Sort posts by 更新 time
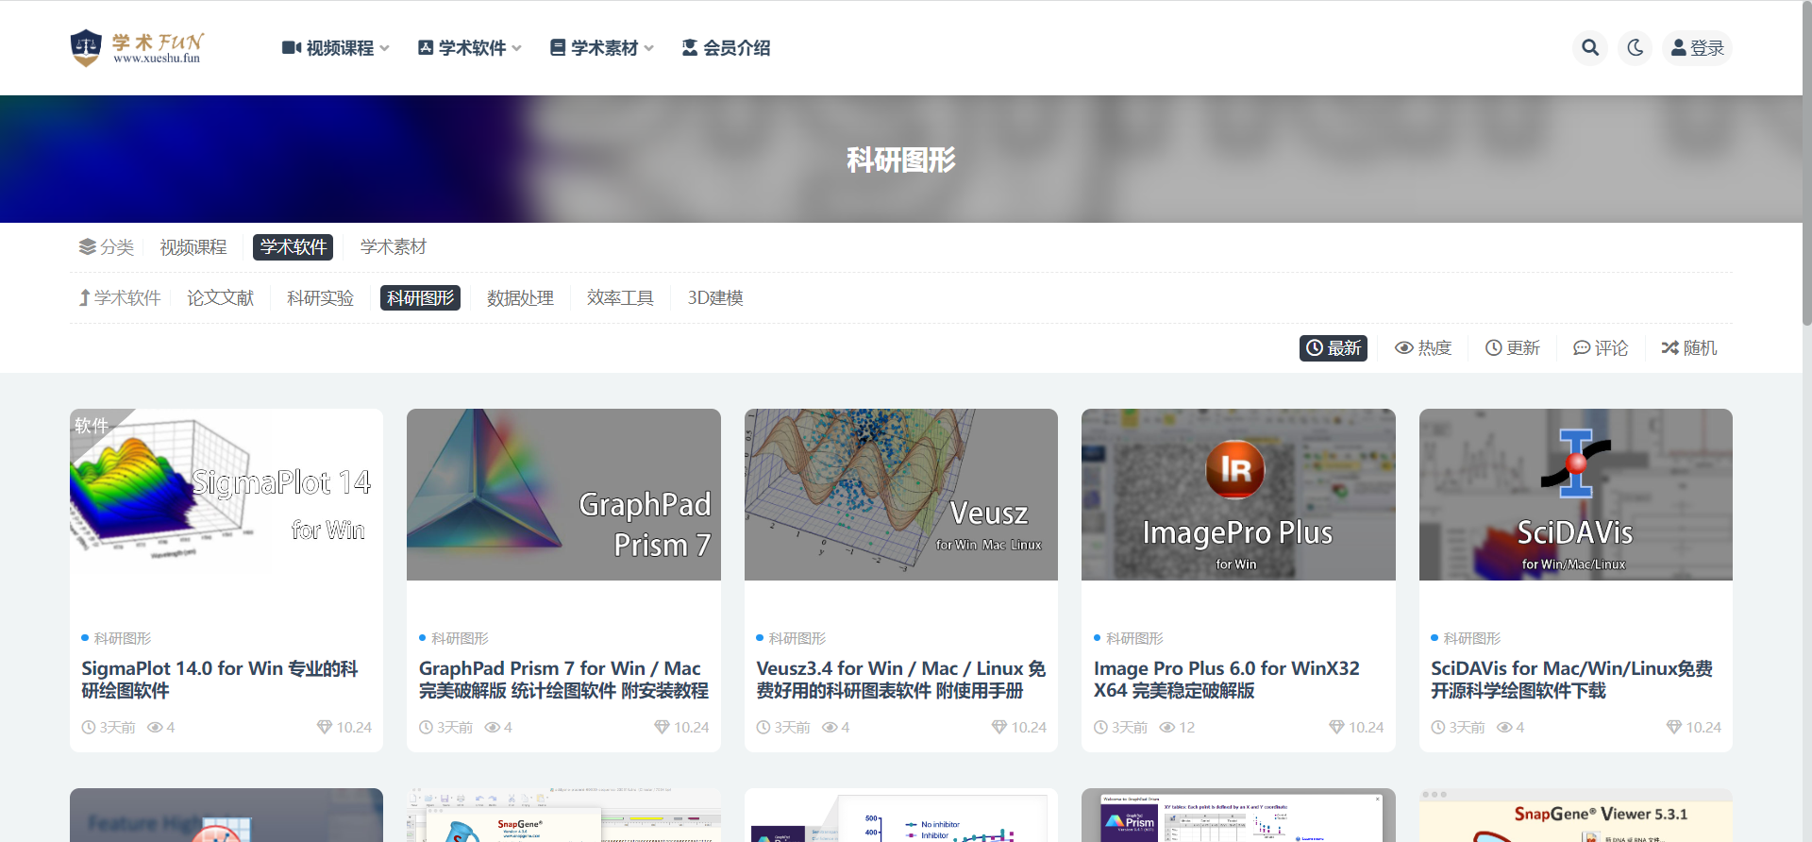Screen dimensions: 1812x842 (x=1513, y=348)
